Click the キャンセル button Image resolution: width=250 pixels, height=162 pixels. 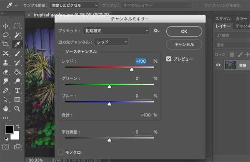tap(184, 44)
